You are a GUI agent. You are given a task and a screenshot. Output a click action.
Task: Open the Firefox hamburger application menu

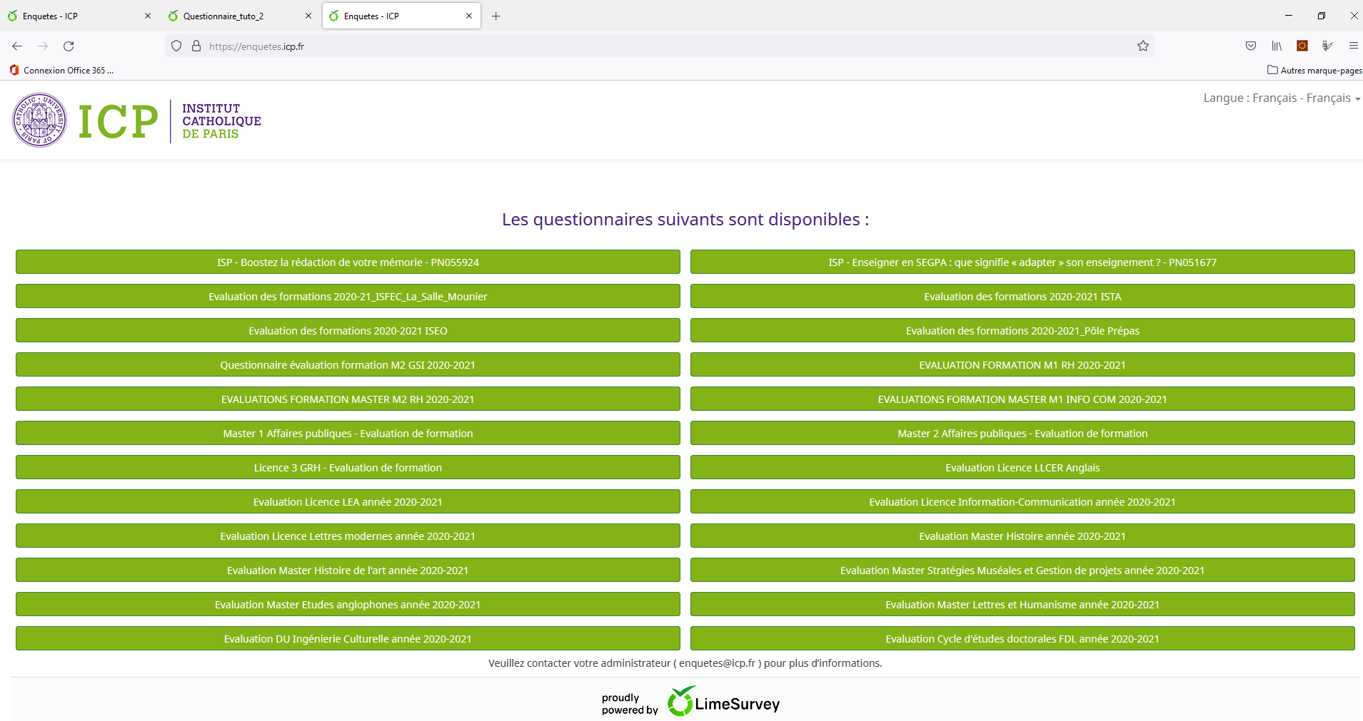[x=1353, y=46]
